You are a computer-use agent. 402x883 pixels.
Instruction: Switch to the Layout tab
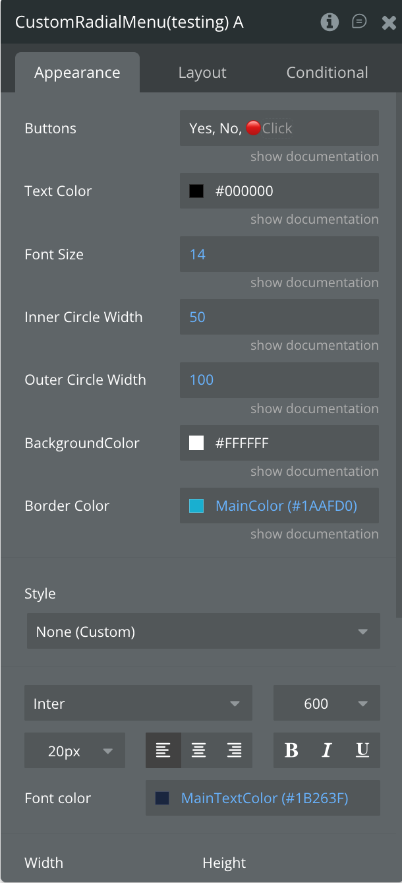pyautogui.click(x=202, y=73)
